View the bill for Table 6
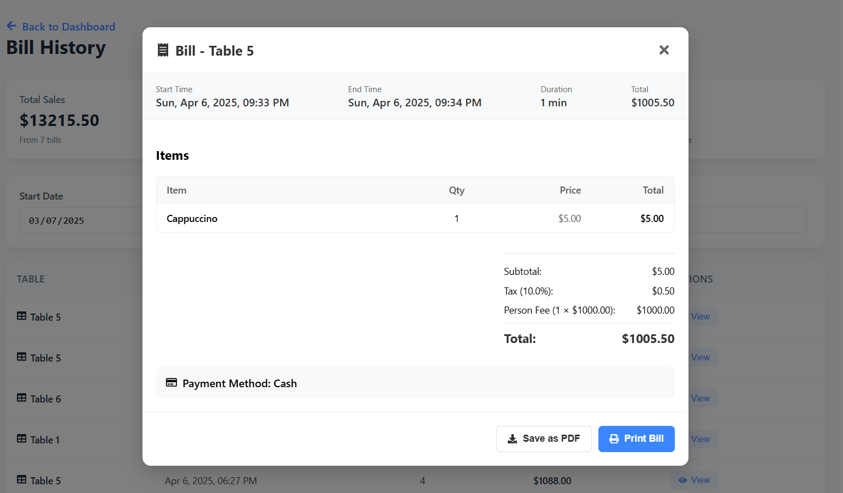This screenshot has height=493, width=843. coord(701,398)
